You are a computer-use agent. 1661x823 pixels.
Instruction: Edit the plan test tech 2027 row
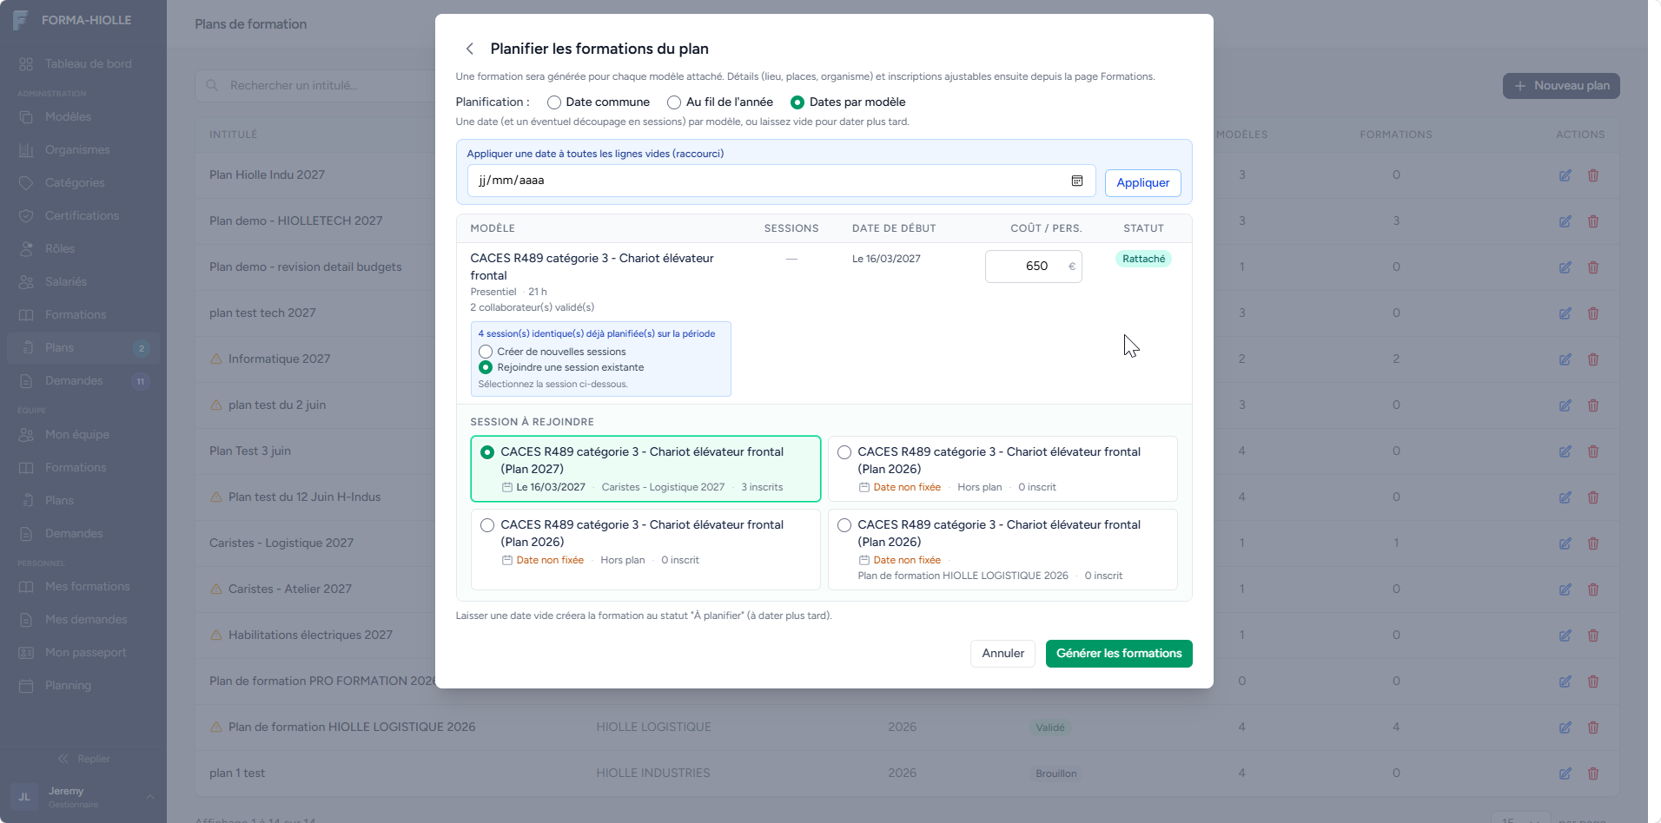click(x=1565, y=313)
